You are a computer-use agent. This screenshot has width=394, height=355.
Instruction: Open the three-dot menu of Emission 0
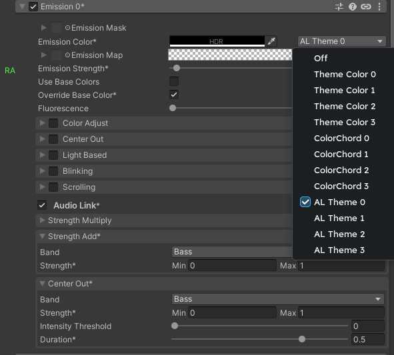click(379, 7)
